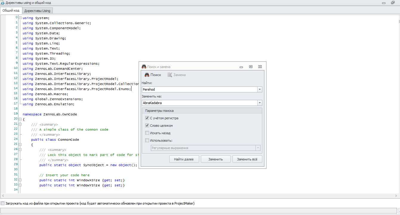Minimize the Директивы using main window
Screen dimensions: 400x215
pos(383,3)
